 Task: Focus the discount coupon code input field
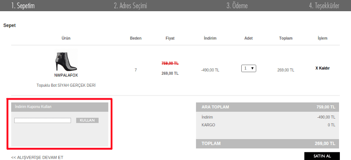click(x=43, y=120)
